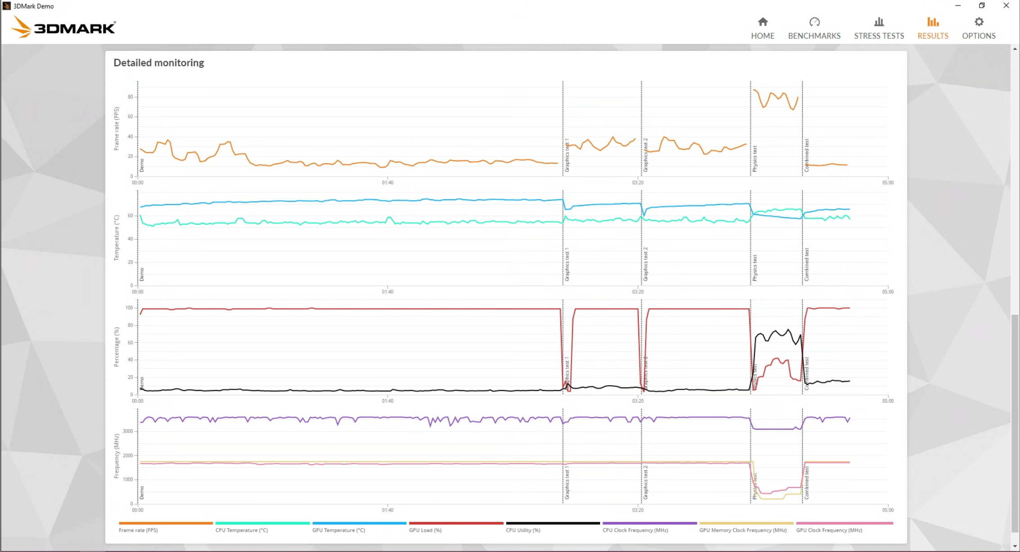This screenshot has width=1020, height=552.
Task: Click Graphics test 2 marker in frame rate chart
Action: pos(645,155)
